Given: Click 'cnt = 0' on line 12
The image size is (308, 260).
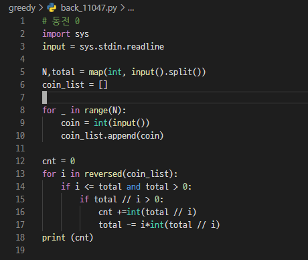Looking at the screenshot, I should point(59,161).
